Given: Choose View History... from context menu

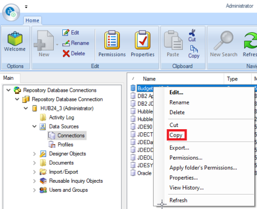Looking at the screenshot, I should coord(187,188).
